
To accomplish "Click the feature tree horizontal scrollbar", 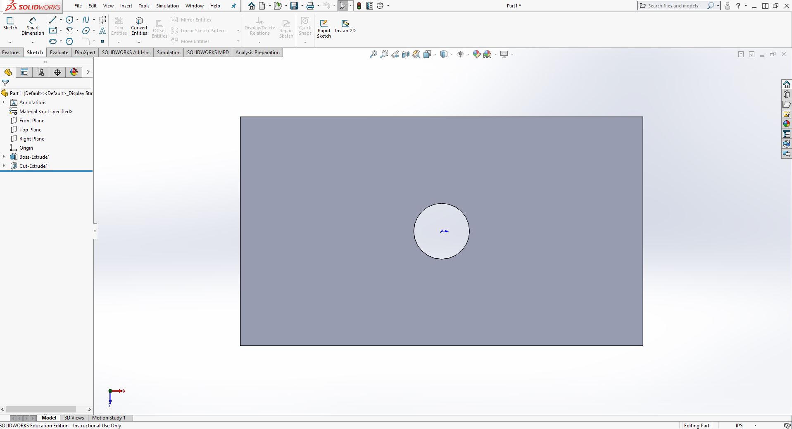I will (41, 409).
